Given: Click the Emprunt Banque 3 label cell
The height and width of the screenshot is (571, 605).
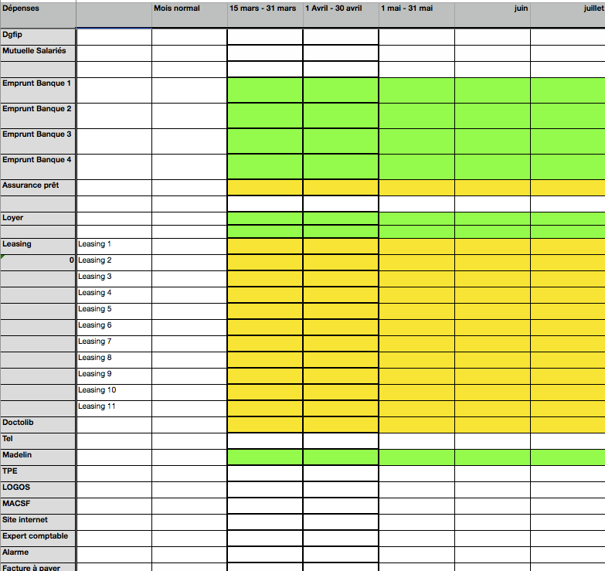Looking at the screenshot, I should coord(38,141).
